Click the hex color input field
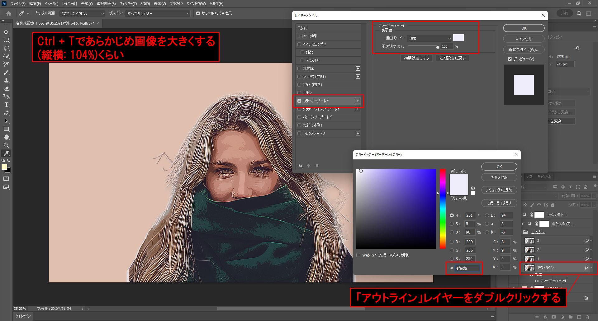The width and height of the screenshot is (598, 321). (467, 268)
